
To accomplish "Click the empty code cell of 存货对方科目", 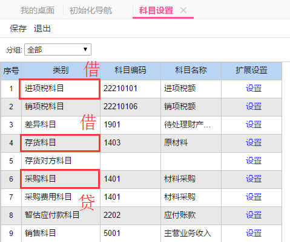I will [x=130, y=161].
